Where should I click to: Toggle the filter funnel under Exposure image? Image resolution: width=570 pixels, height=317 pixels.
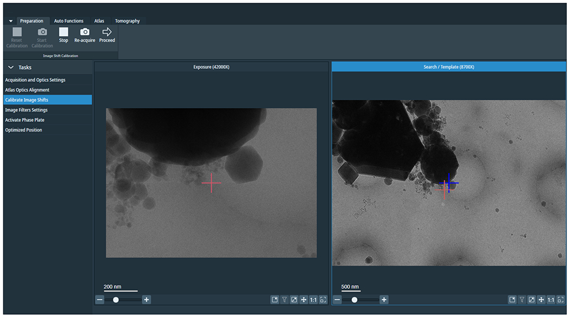[x=284, y=300]
